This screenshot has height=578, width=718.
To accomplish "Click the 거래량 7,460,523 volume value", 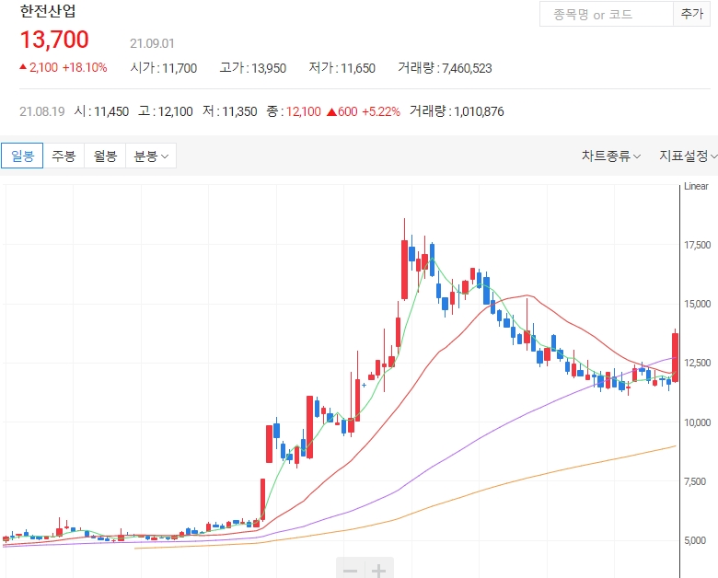I will (445, 68).
